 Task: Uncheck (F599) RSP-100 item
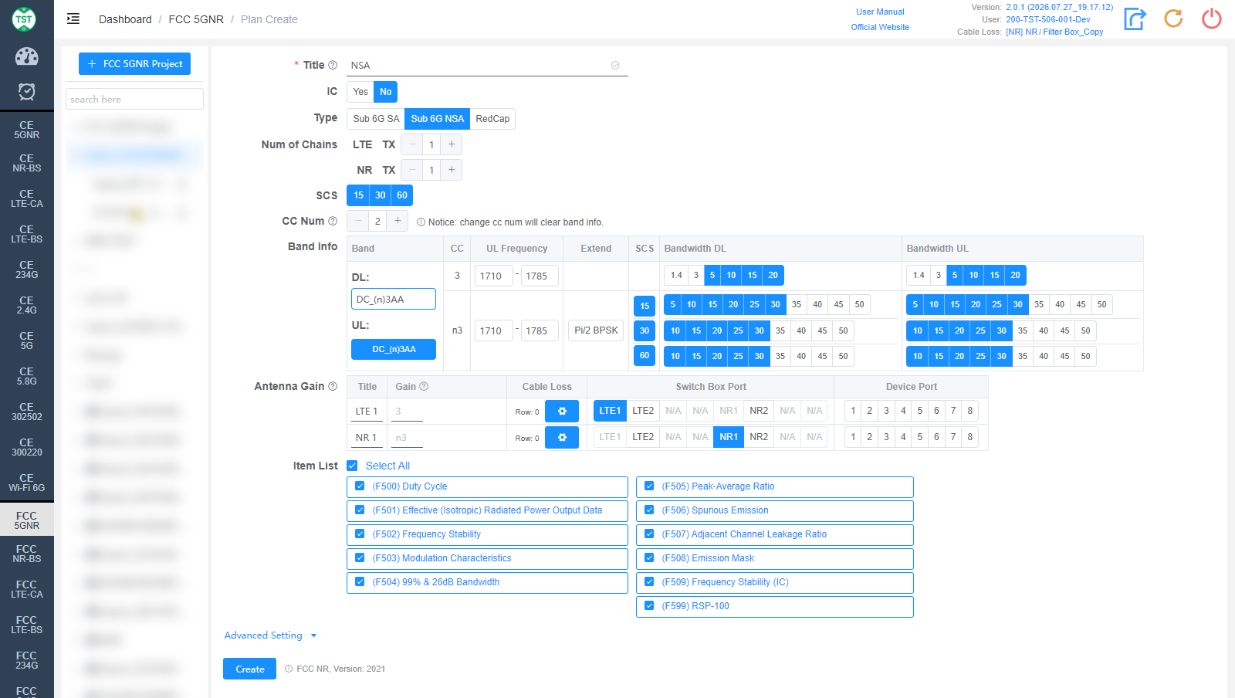coord(649,606)
